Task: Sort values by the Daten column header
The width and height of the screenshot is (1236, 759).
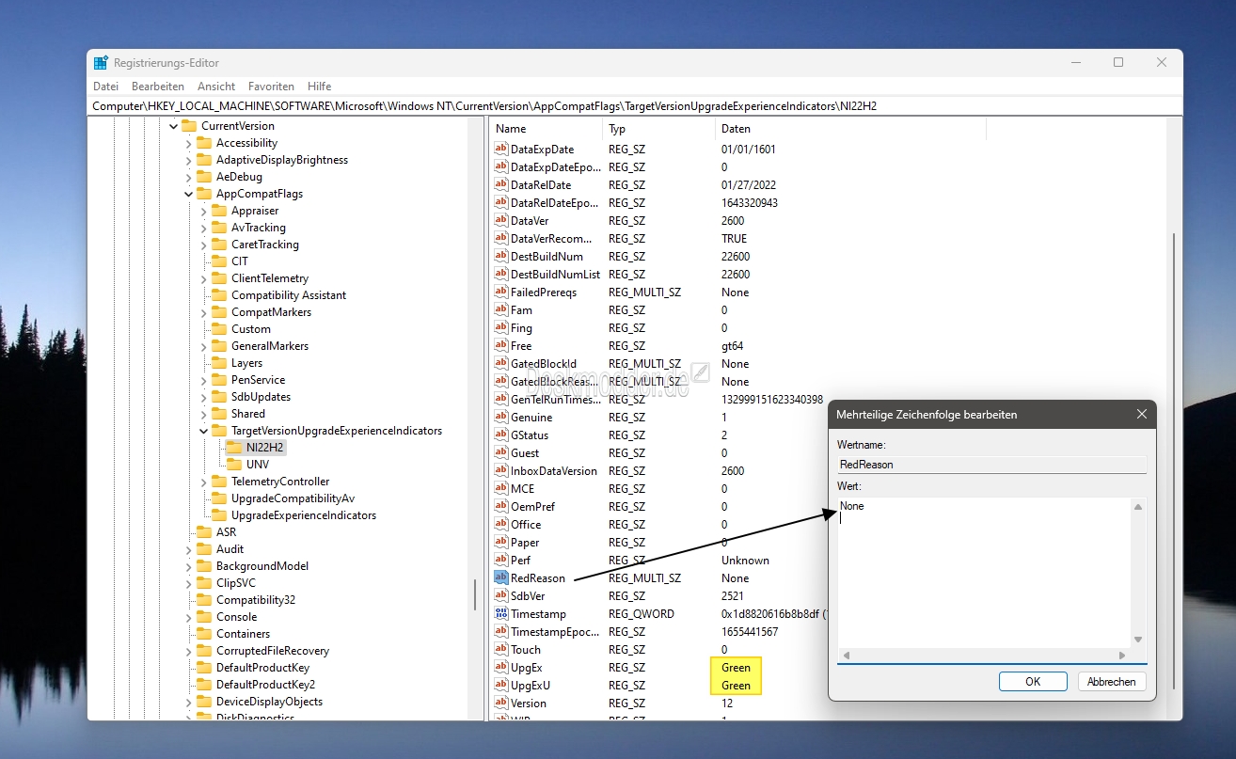Action: (851, 129)
